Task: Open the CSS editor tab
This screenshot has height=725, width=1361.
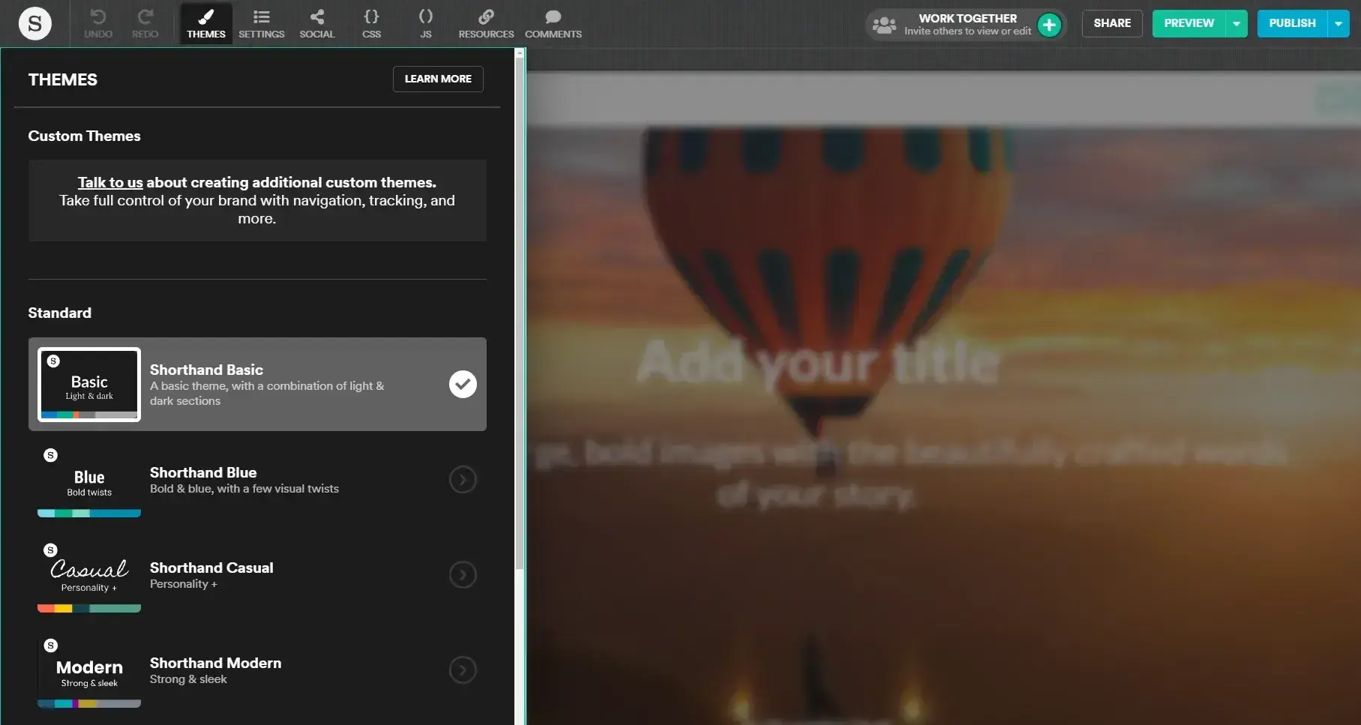Action: coord(372,23)
